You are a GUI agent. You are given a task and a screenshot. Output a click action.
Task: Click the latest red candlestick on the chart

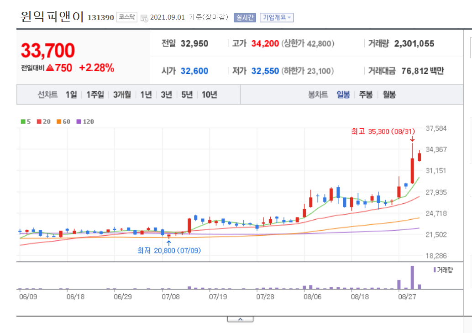pyautogui.click(x=420, y=157)
